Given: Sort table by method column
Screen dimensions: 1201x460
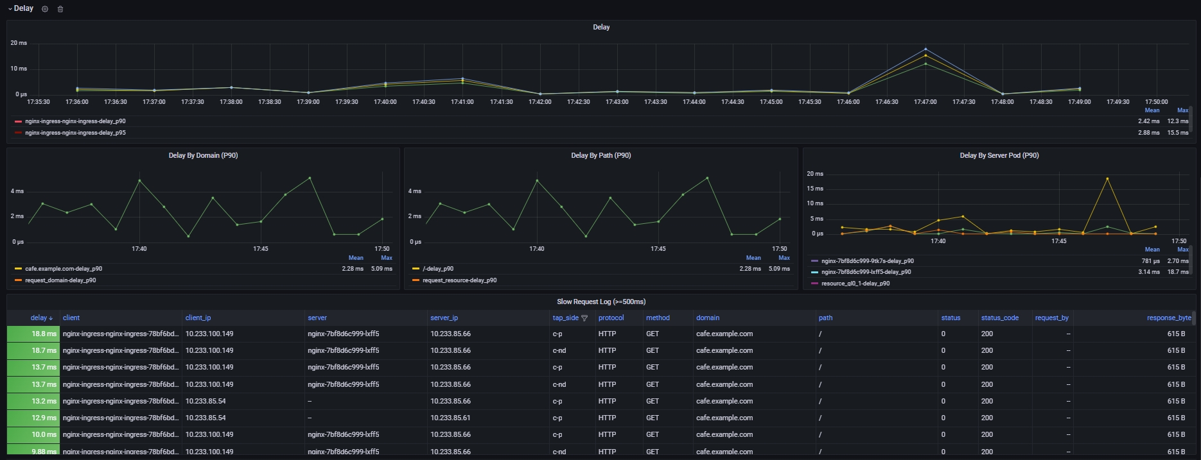Looking at the screenshot, I should (658, 318).
